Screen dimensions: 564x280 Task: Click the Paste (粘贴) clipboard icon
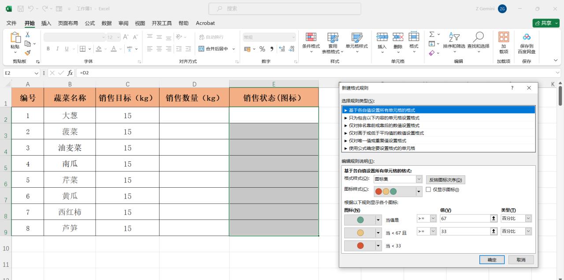coord(15,38)
